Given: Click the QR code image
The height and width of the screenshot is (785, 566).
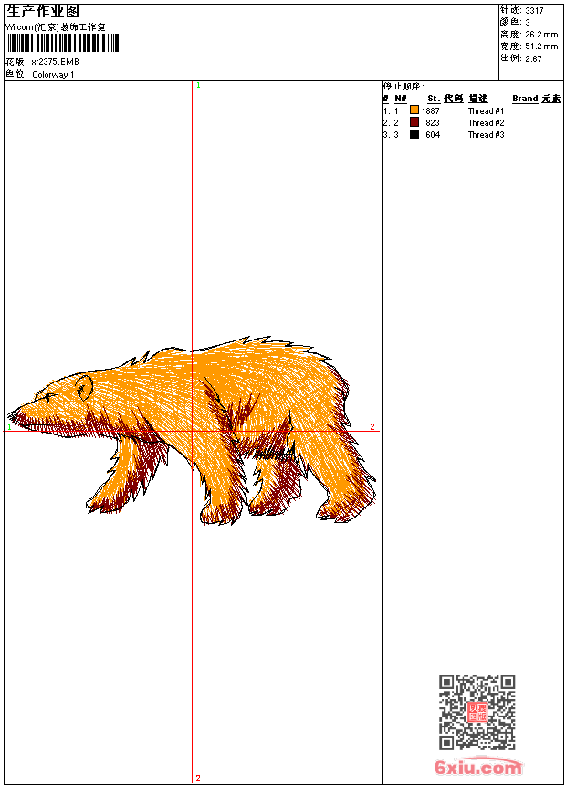Looking at the screenshot, I should click(477, 712).
